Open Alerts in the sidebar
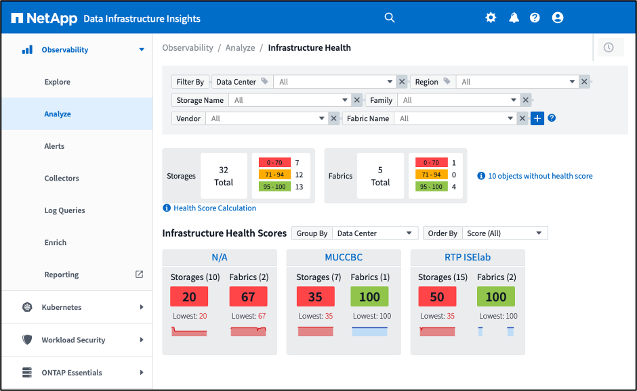 point(54,146)
